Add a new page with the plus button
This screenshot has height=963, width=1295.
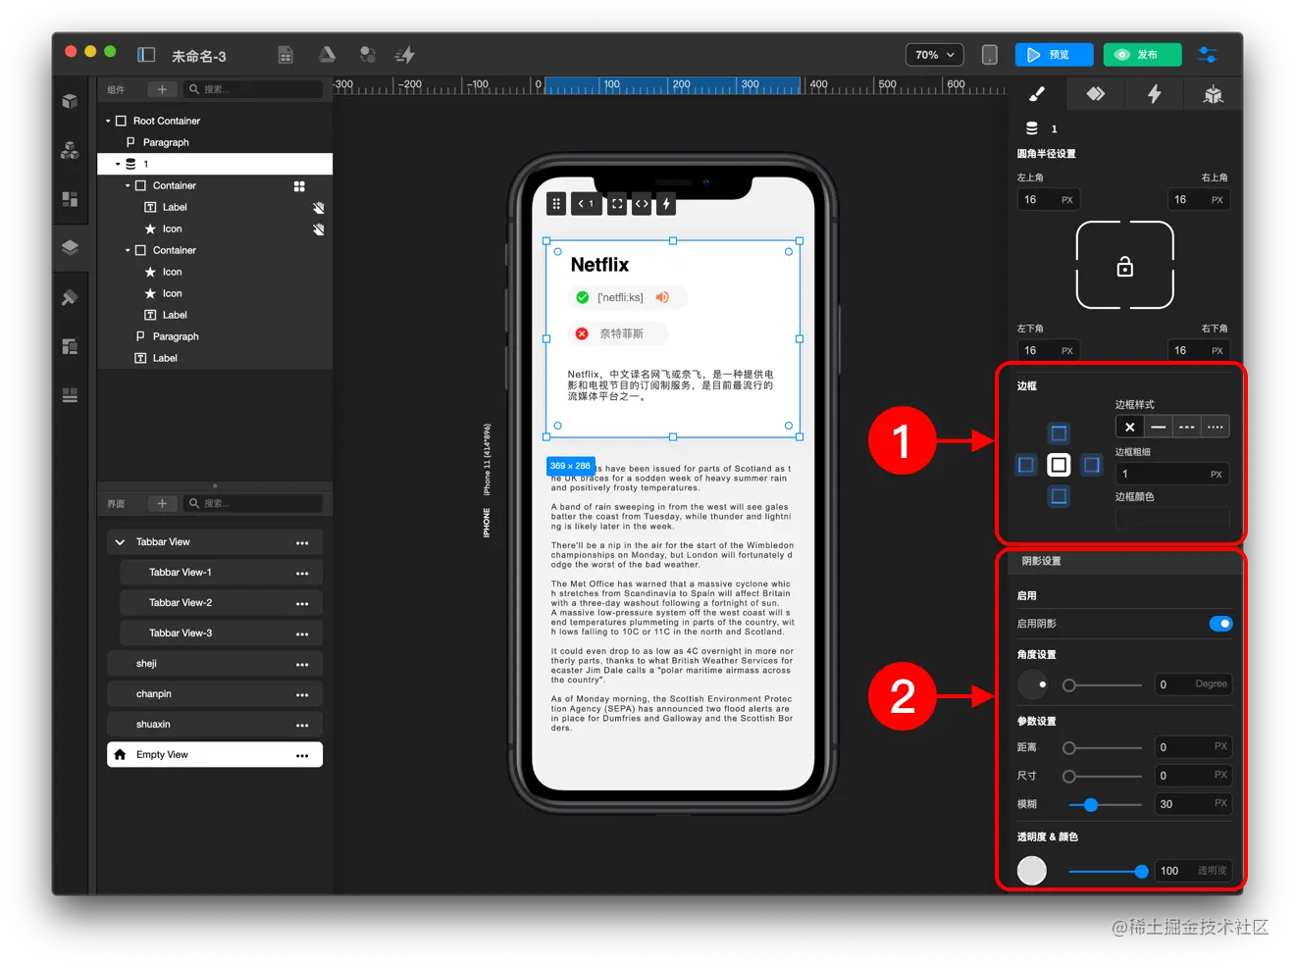[x=162, y=504]
